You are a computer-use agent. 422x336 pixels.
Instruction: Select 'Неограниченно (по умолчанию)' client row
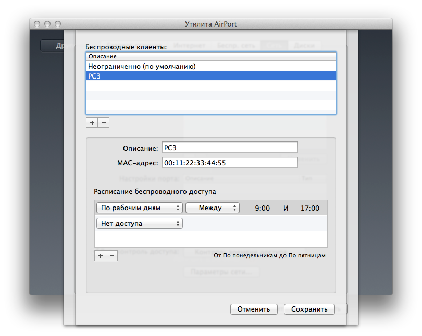[x=211, y=66]
